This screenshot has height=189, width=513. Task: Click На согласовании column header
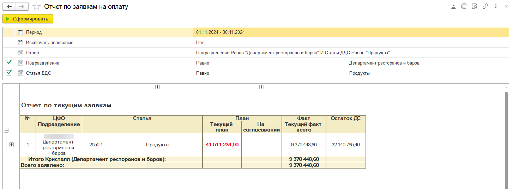click(x=261, y=127)
